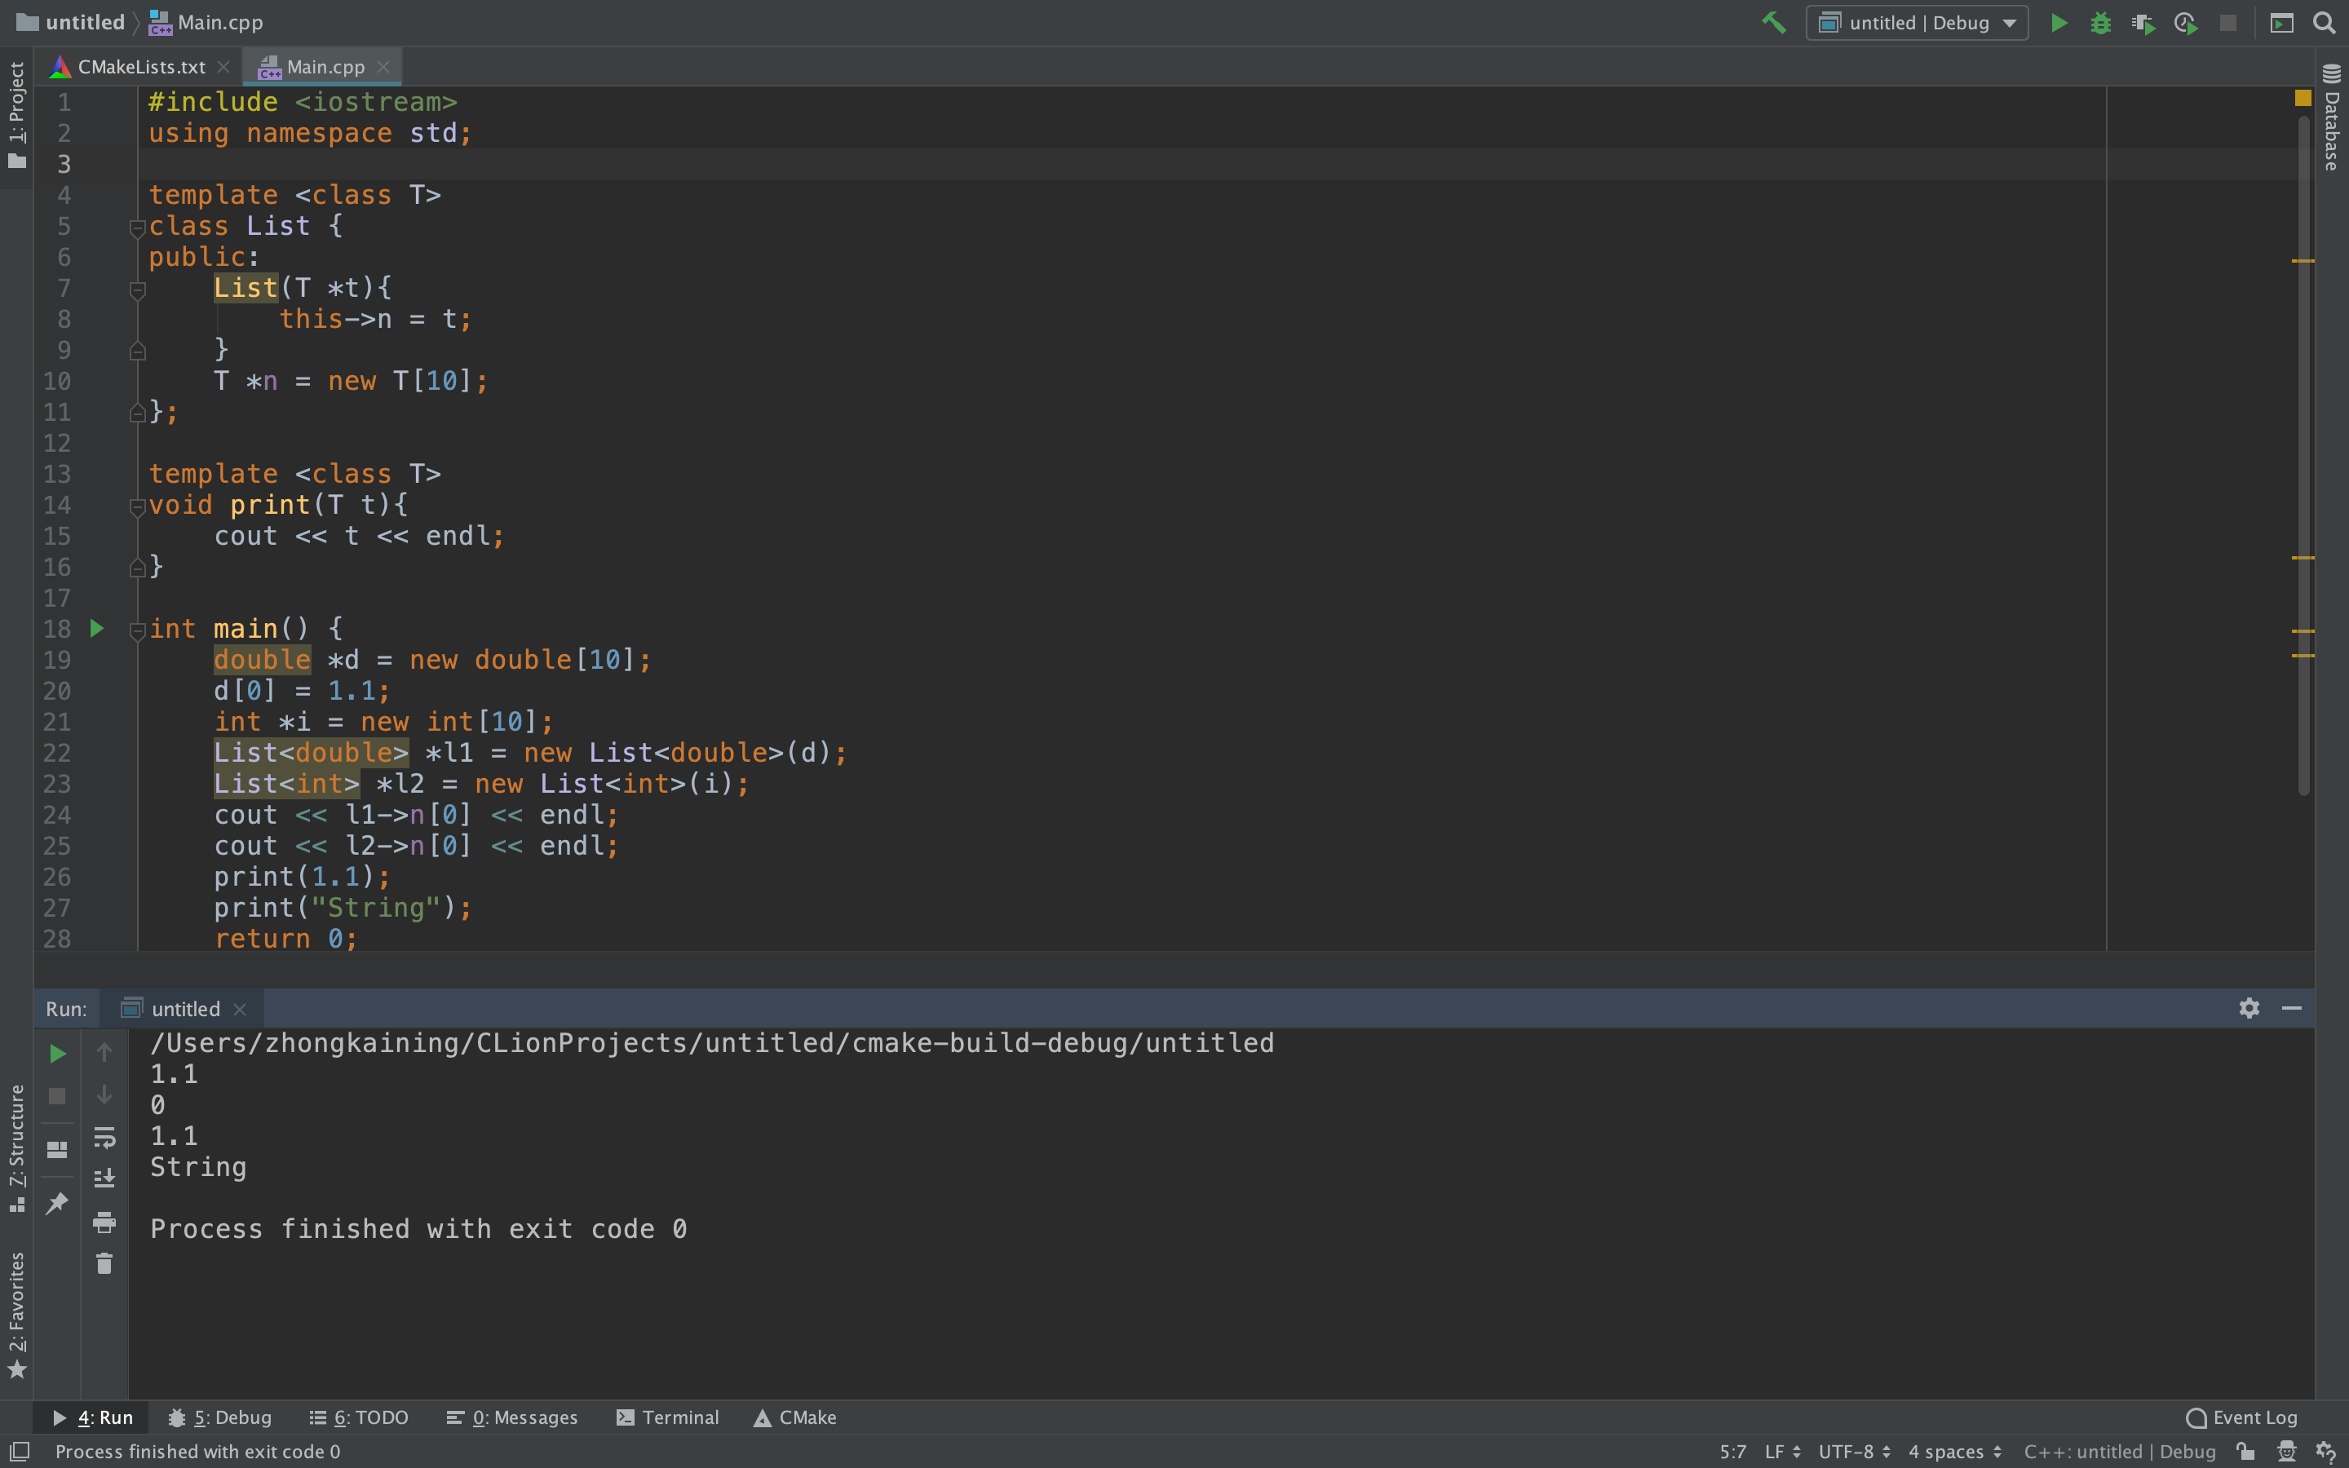
Task: Change 4 spaces indent setting
Action: 1955,1452
